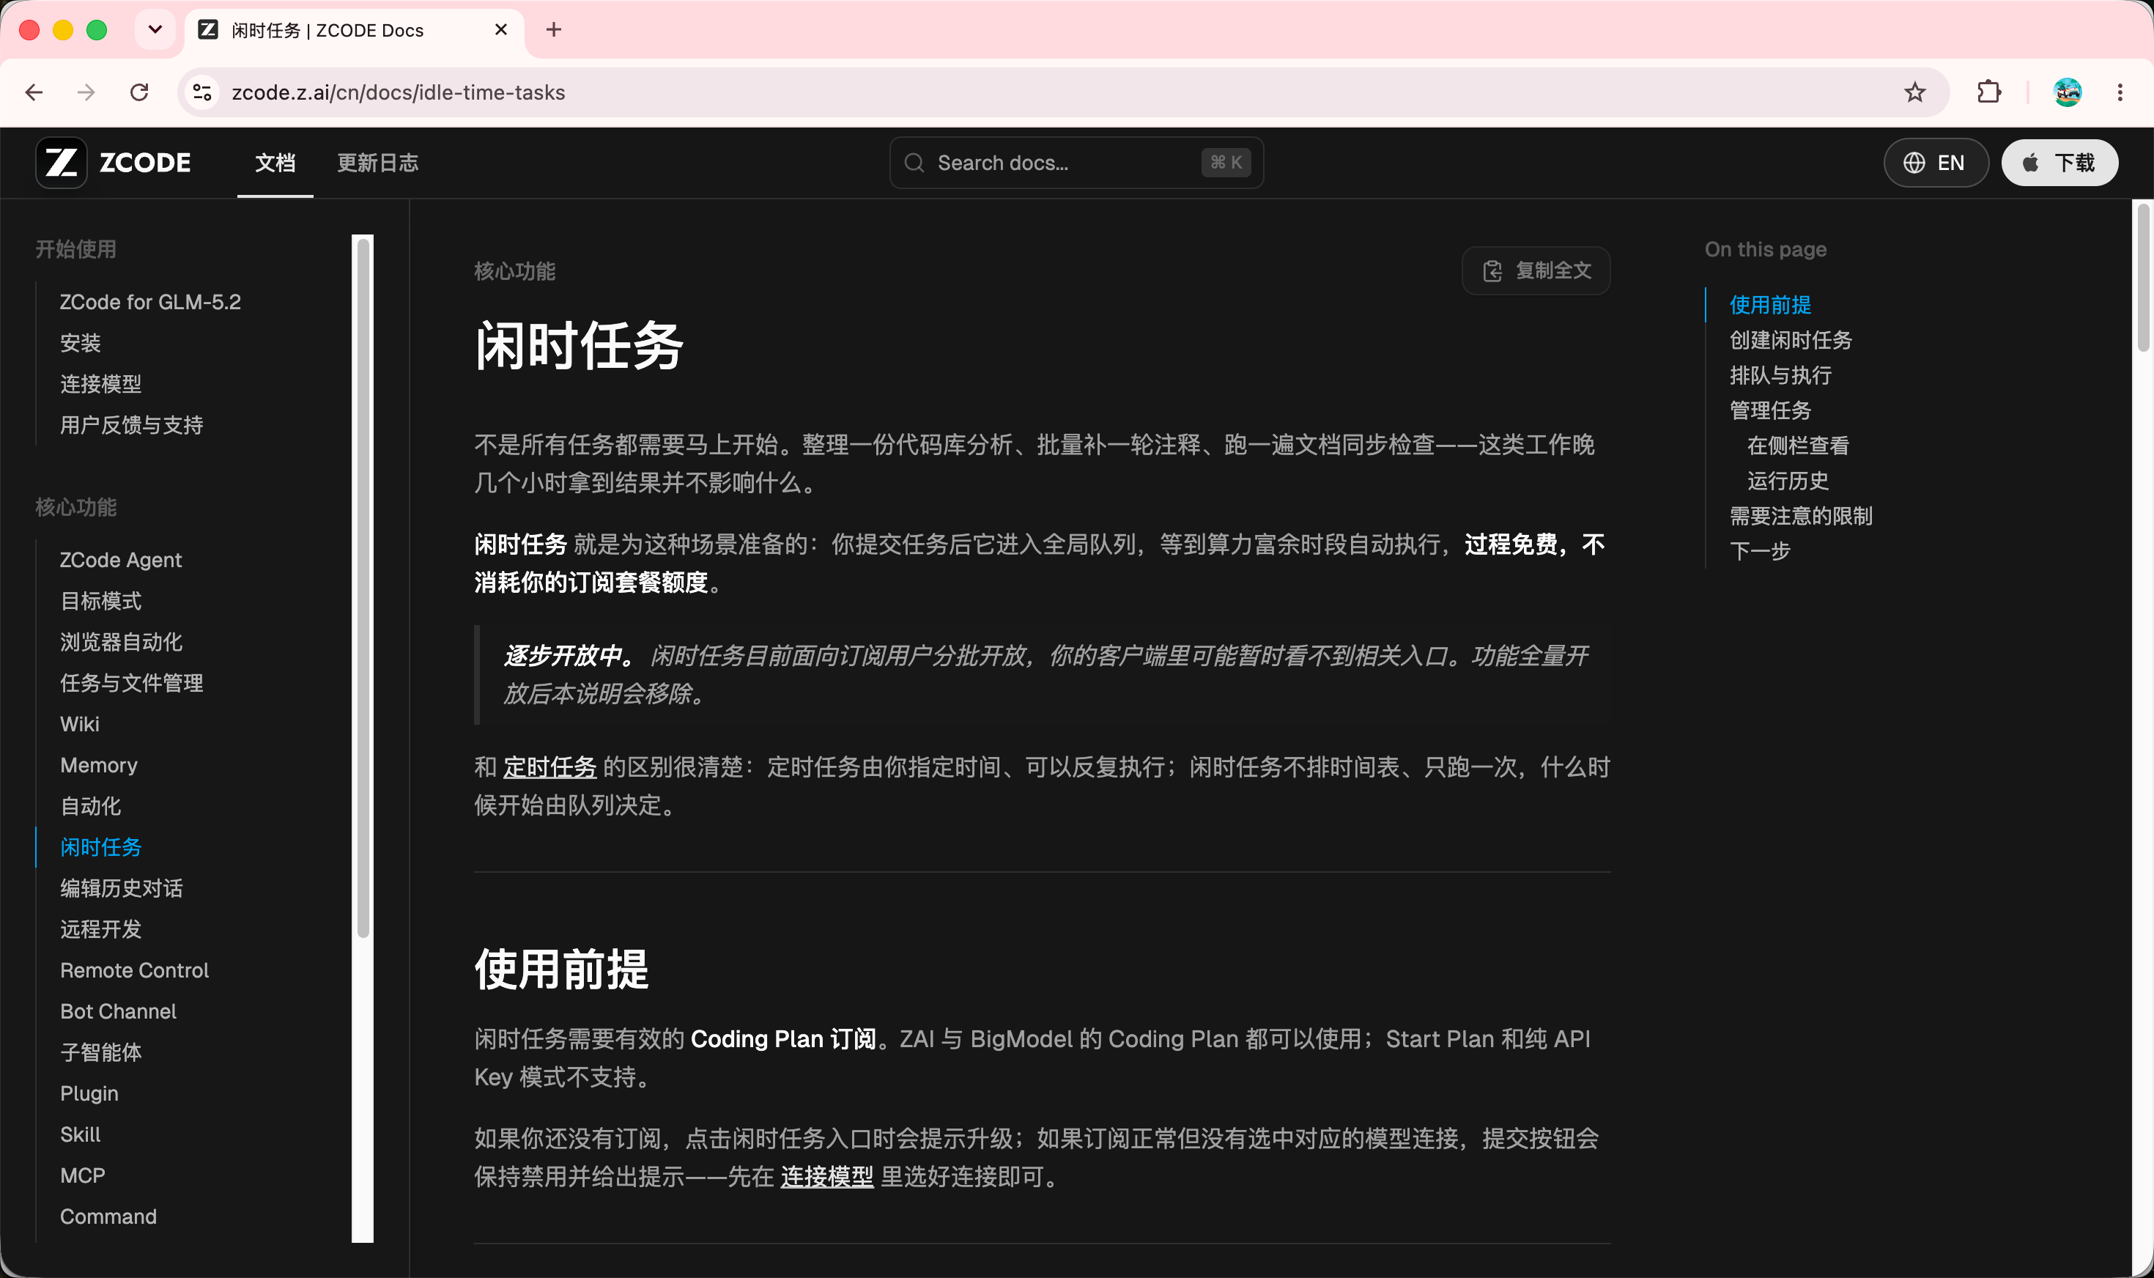Open the 更新日志 navigation tab
Screen dimensions: 2154x1278
tap(378, 163)
